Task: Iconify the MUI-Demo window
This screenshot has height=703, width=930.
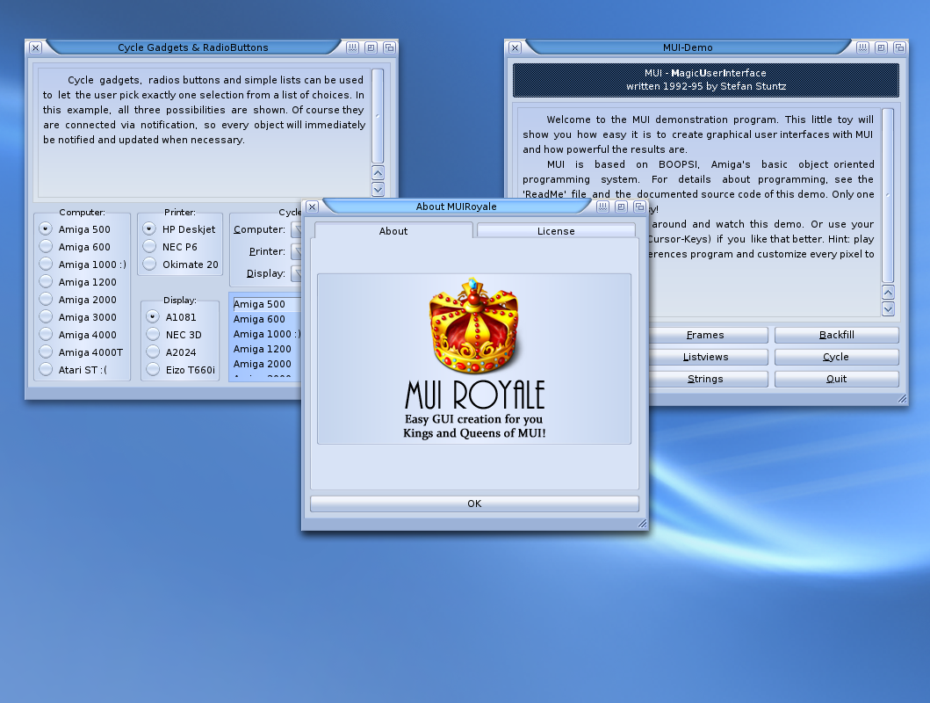Action: click(862, 47)
